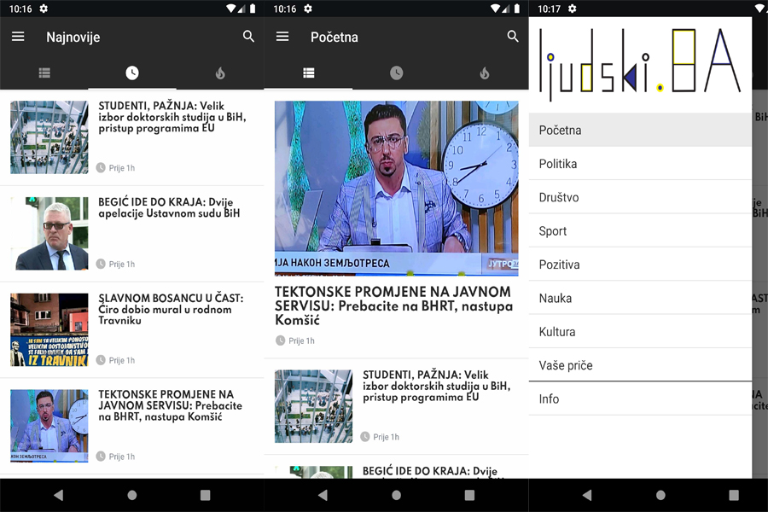Image resolution: width=768 pixels, height=512 pixels.
Task: Open the 'BEGIĆ IDE DO KRAJA' headline in the Najnovije list
Action: point(169,207)
